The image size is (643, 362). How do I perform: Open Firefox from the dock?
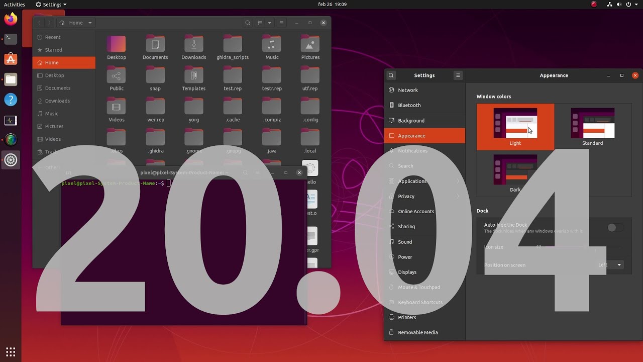coord(11,20)
